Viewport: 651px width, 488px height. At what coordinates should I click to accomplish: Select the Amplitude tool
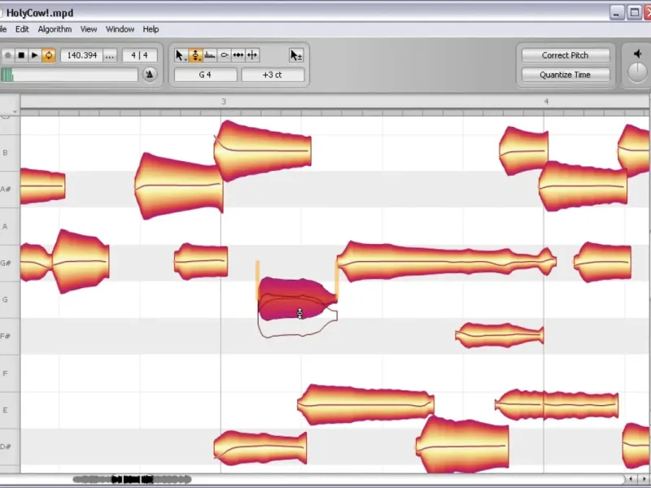tap(225, 55)
